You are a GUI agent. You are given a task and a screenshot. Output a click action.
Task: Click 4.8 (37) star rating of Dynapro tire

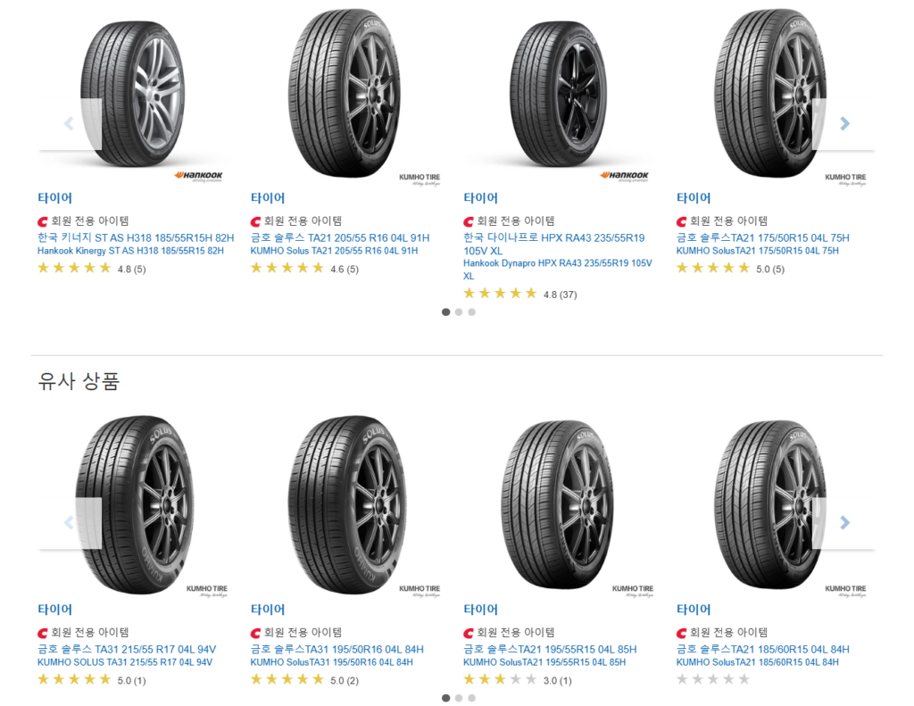click(x=520, y=294)
